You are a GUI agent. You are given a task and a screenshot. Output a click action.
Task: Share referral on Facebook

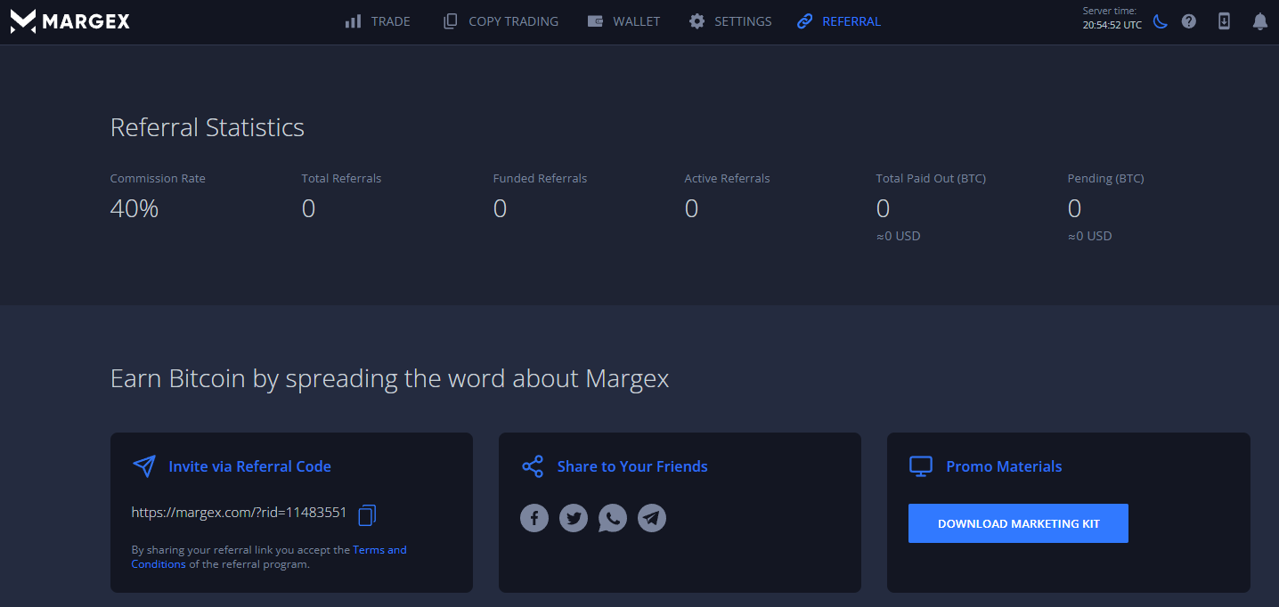pos(534,518)
